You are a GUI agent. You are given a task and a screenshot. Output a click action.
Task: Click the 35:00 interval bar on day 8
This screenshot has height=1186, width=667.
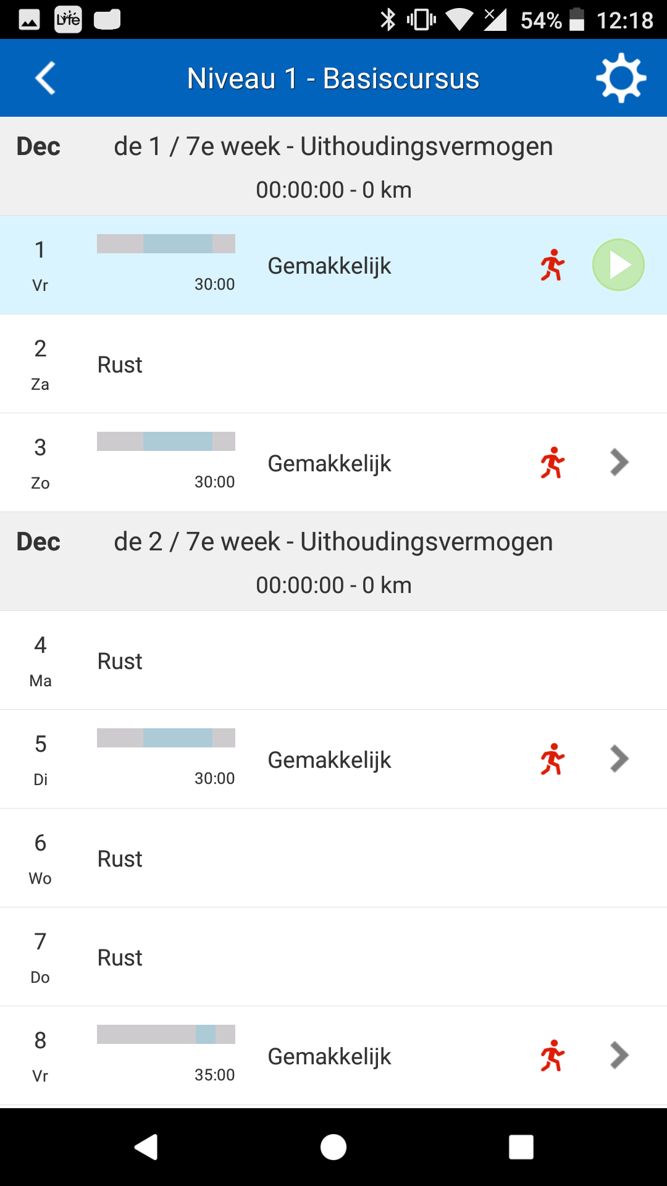pyautogui.click(x=166, y=1035)
